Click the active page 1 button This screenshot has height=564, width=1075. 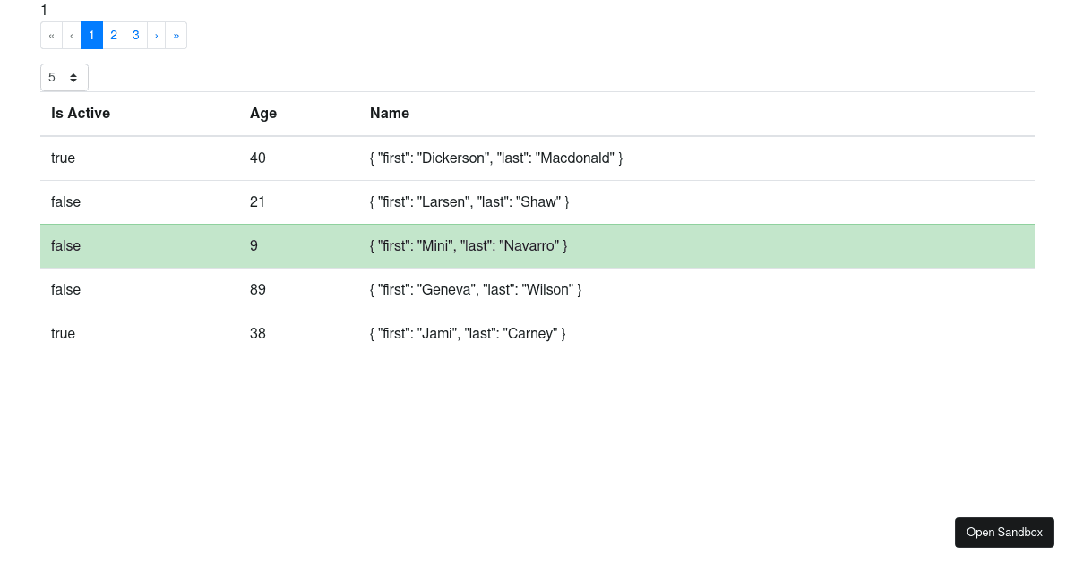[x=92, y=35]
